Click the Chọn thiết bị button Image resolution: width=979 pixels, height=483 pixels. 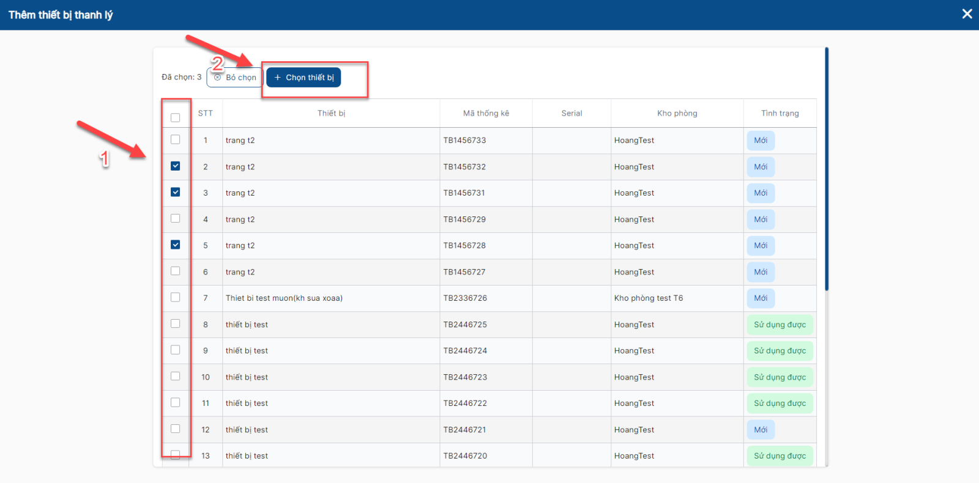pos(303,78)
